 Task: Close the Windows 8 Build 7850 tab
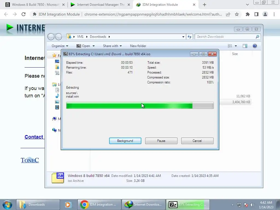pos(63,5)
